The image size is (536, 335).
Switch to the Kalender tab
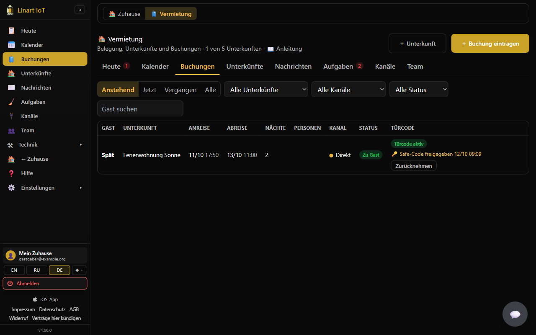click(x=155, y=66)
